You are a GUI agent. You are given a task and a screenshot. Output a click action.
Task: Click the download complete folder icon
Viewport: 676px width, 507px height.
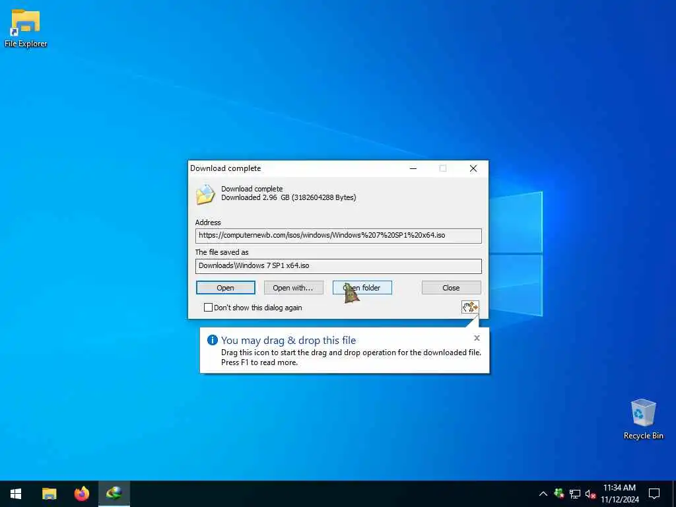(205, 195)
